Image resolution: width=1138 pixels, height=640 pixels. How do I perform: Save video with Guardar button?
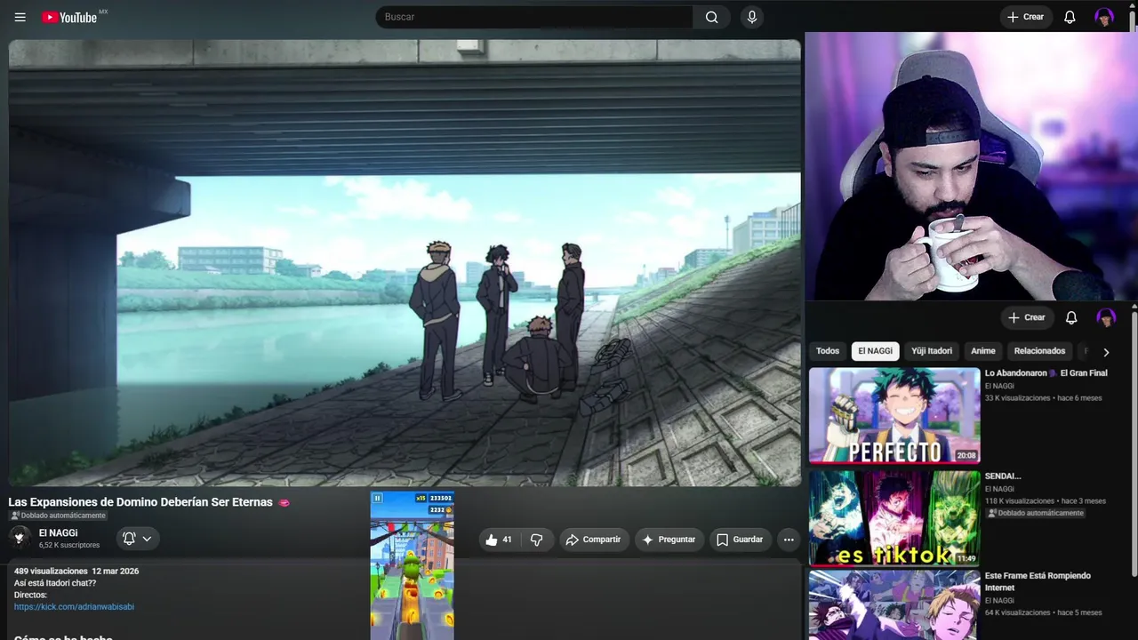pos(740,540)
